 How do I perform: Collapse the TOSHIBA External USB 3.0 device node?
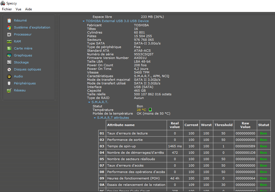point(83,21)
